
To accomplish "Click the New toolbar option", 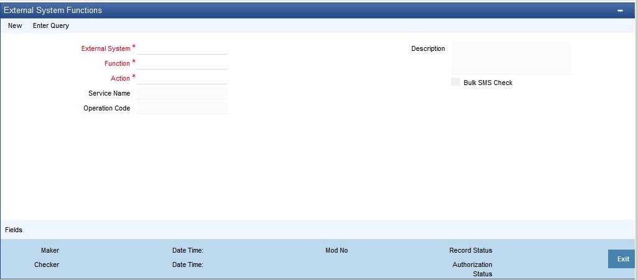I will 15,25.
